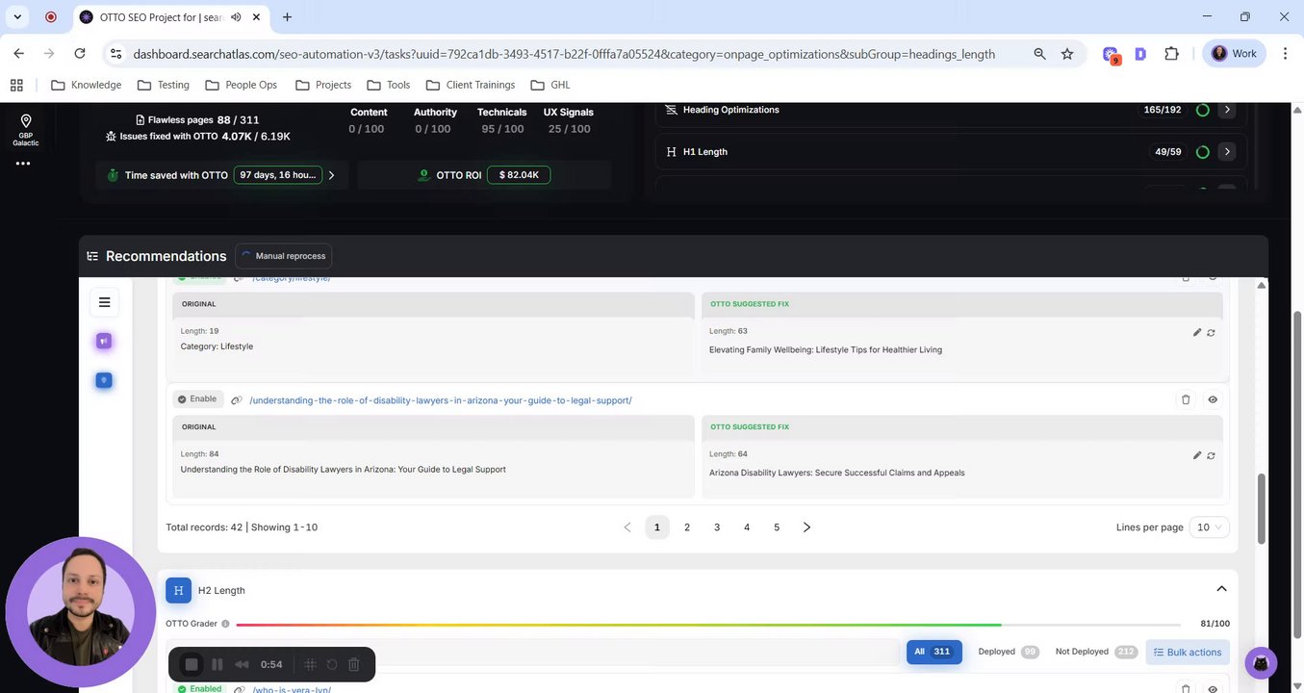Go to pagination page 4
This screenshot has width=1304, height=693.
pos(747,527)
